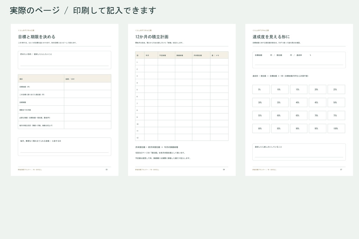Click the 5% progress box
This screenshot has height=239, width=359.
coord(261,89)
